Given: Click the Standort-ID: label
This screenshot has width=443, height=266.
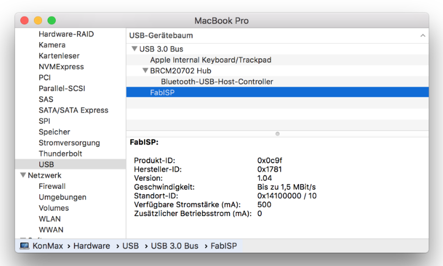Looking at the screenshot, I should click(x=156, y=196).
